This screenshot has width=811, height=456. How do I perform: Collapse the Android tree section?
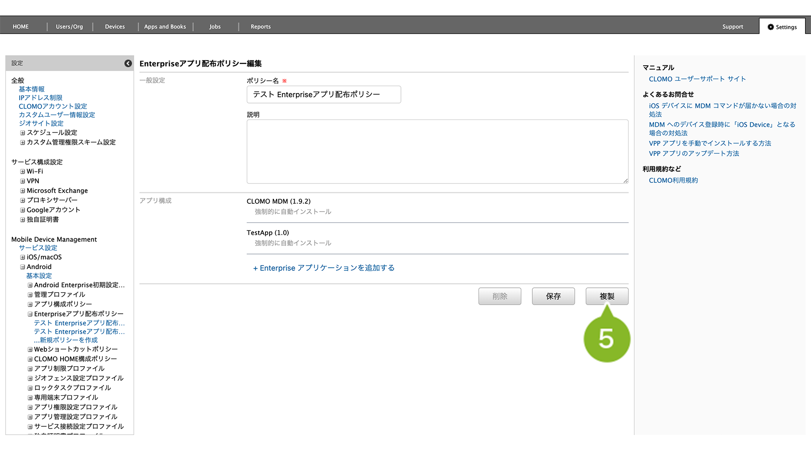click(22, 267)
